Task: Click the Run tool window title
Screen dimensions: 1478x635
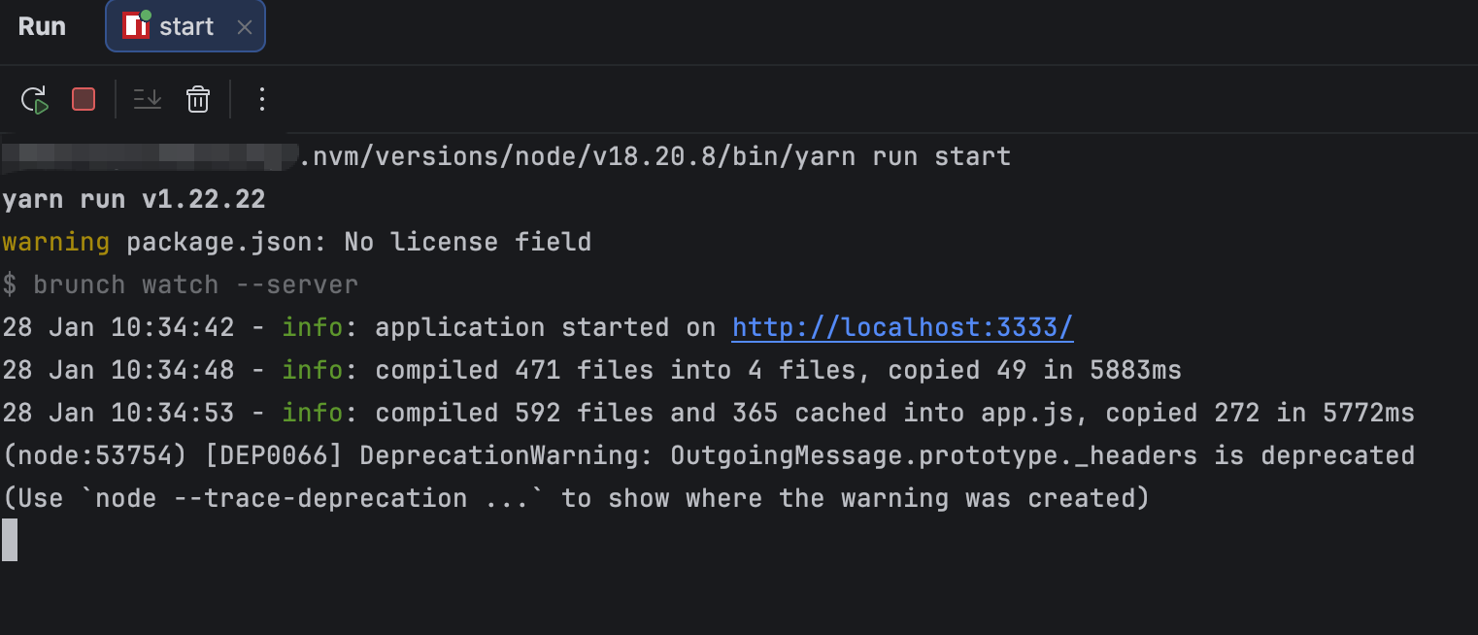Action: point(42,26)
